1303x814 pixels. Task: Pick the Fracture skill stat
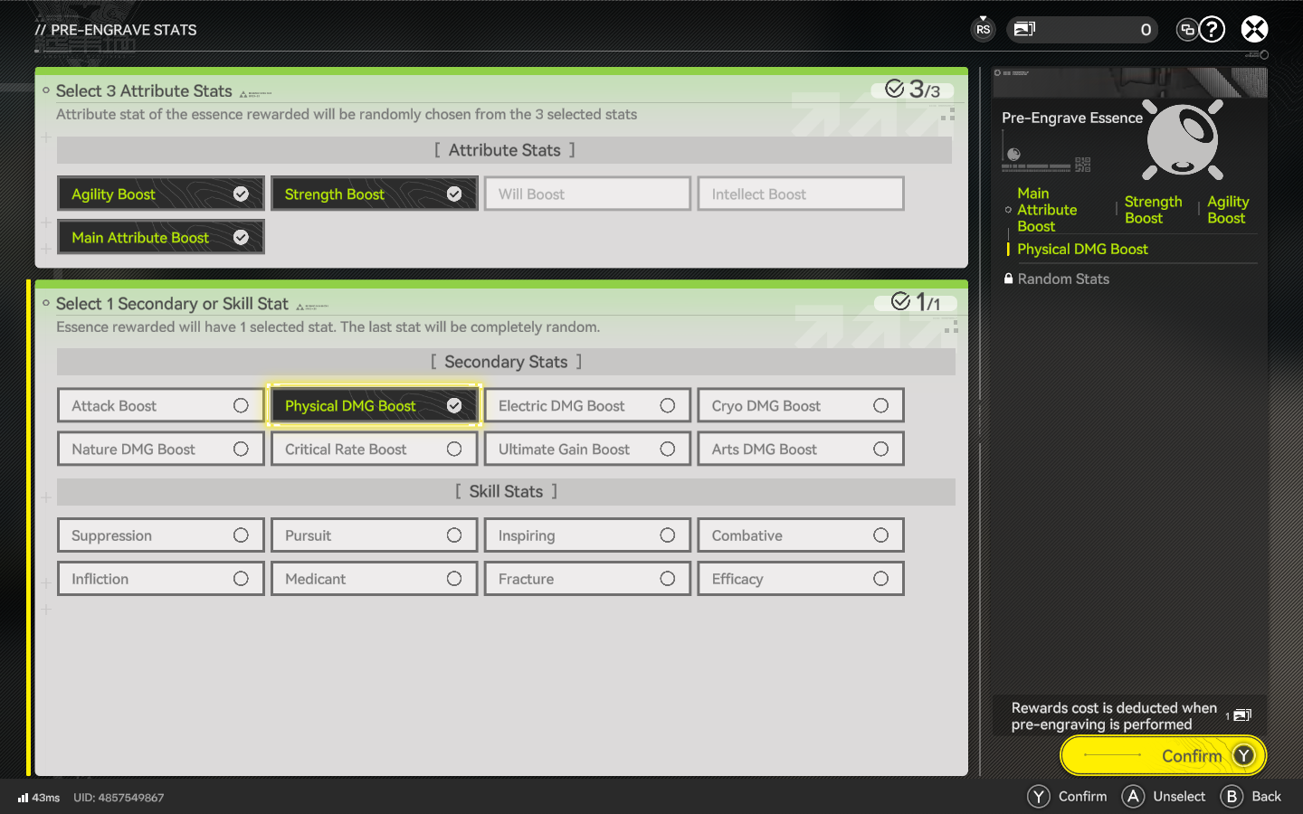coord(588,579)
